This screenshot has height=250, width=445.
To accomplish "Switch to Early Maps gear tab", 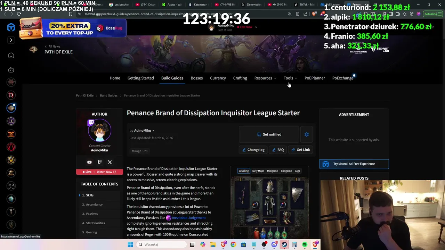I will point(258,171).
